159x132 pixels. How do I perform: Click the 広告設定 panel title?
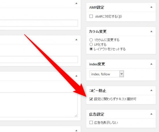[x=97, y=114]
